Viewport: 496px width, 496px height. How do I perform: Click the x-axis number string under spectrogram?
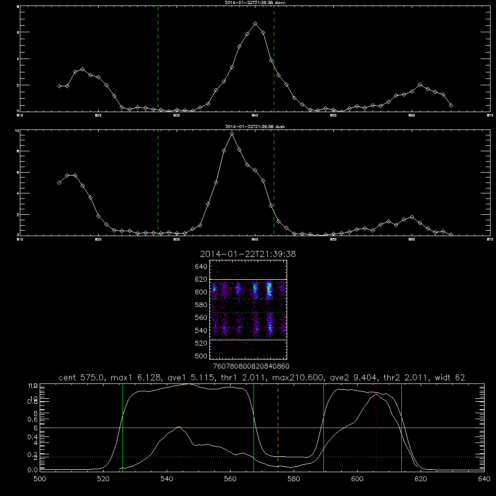tap(251, 366)
